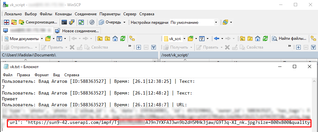
Task: Expand the Очередь dropdown arrow
Action: click(x=124, y=22)
